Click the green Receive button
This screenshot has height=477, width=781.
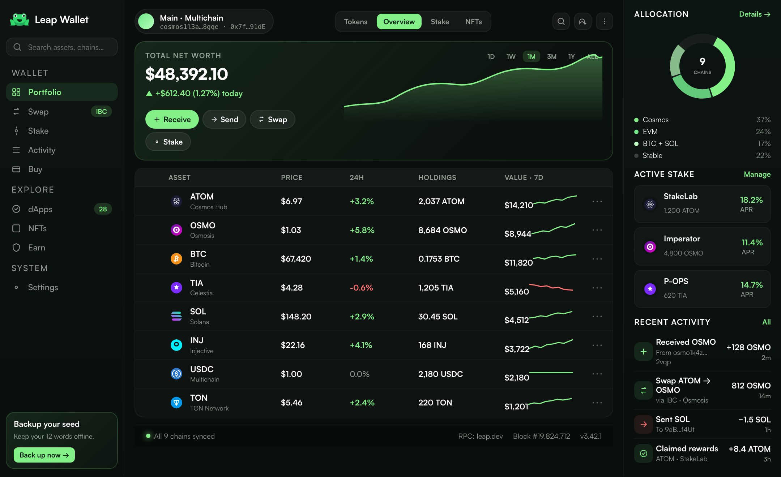(x=172, y=119)
